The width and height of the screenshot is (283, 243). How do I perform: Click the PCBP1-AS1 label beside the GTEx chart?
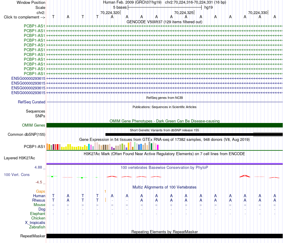[x=35, y=147]
